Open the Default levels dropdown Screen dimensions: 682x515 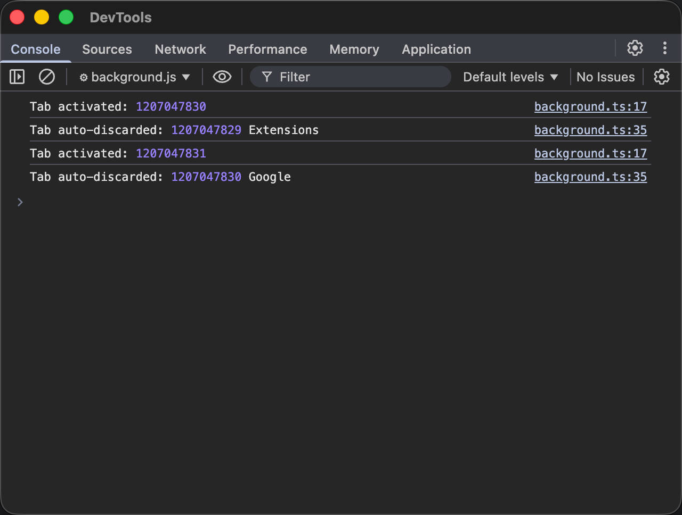click(510, 77)
